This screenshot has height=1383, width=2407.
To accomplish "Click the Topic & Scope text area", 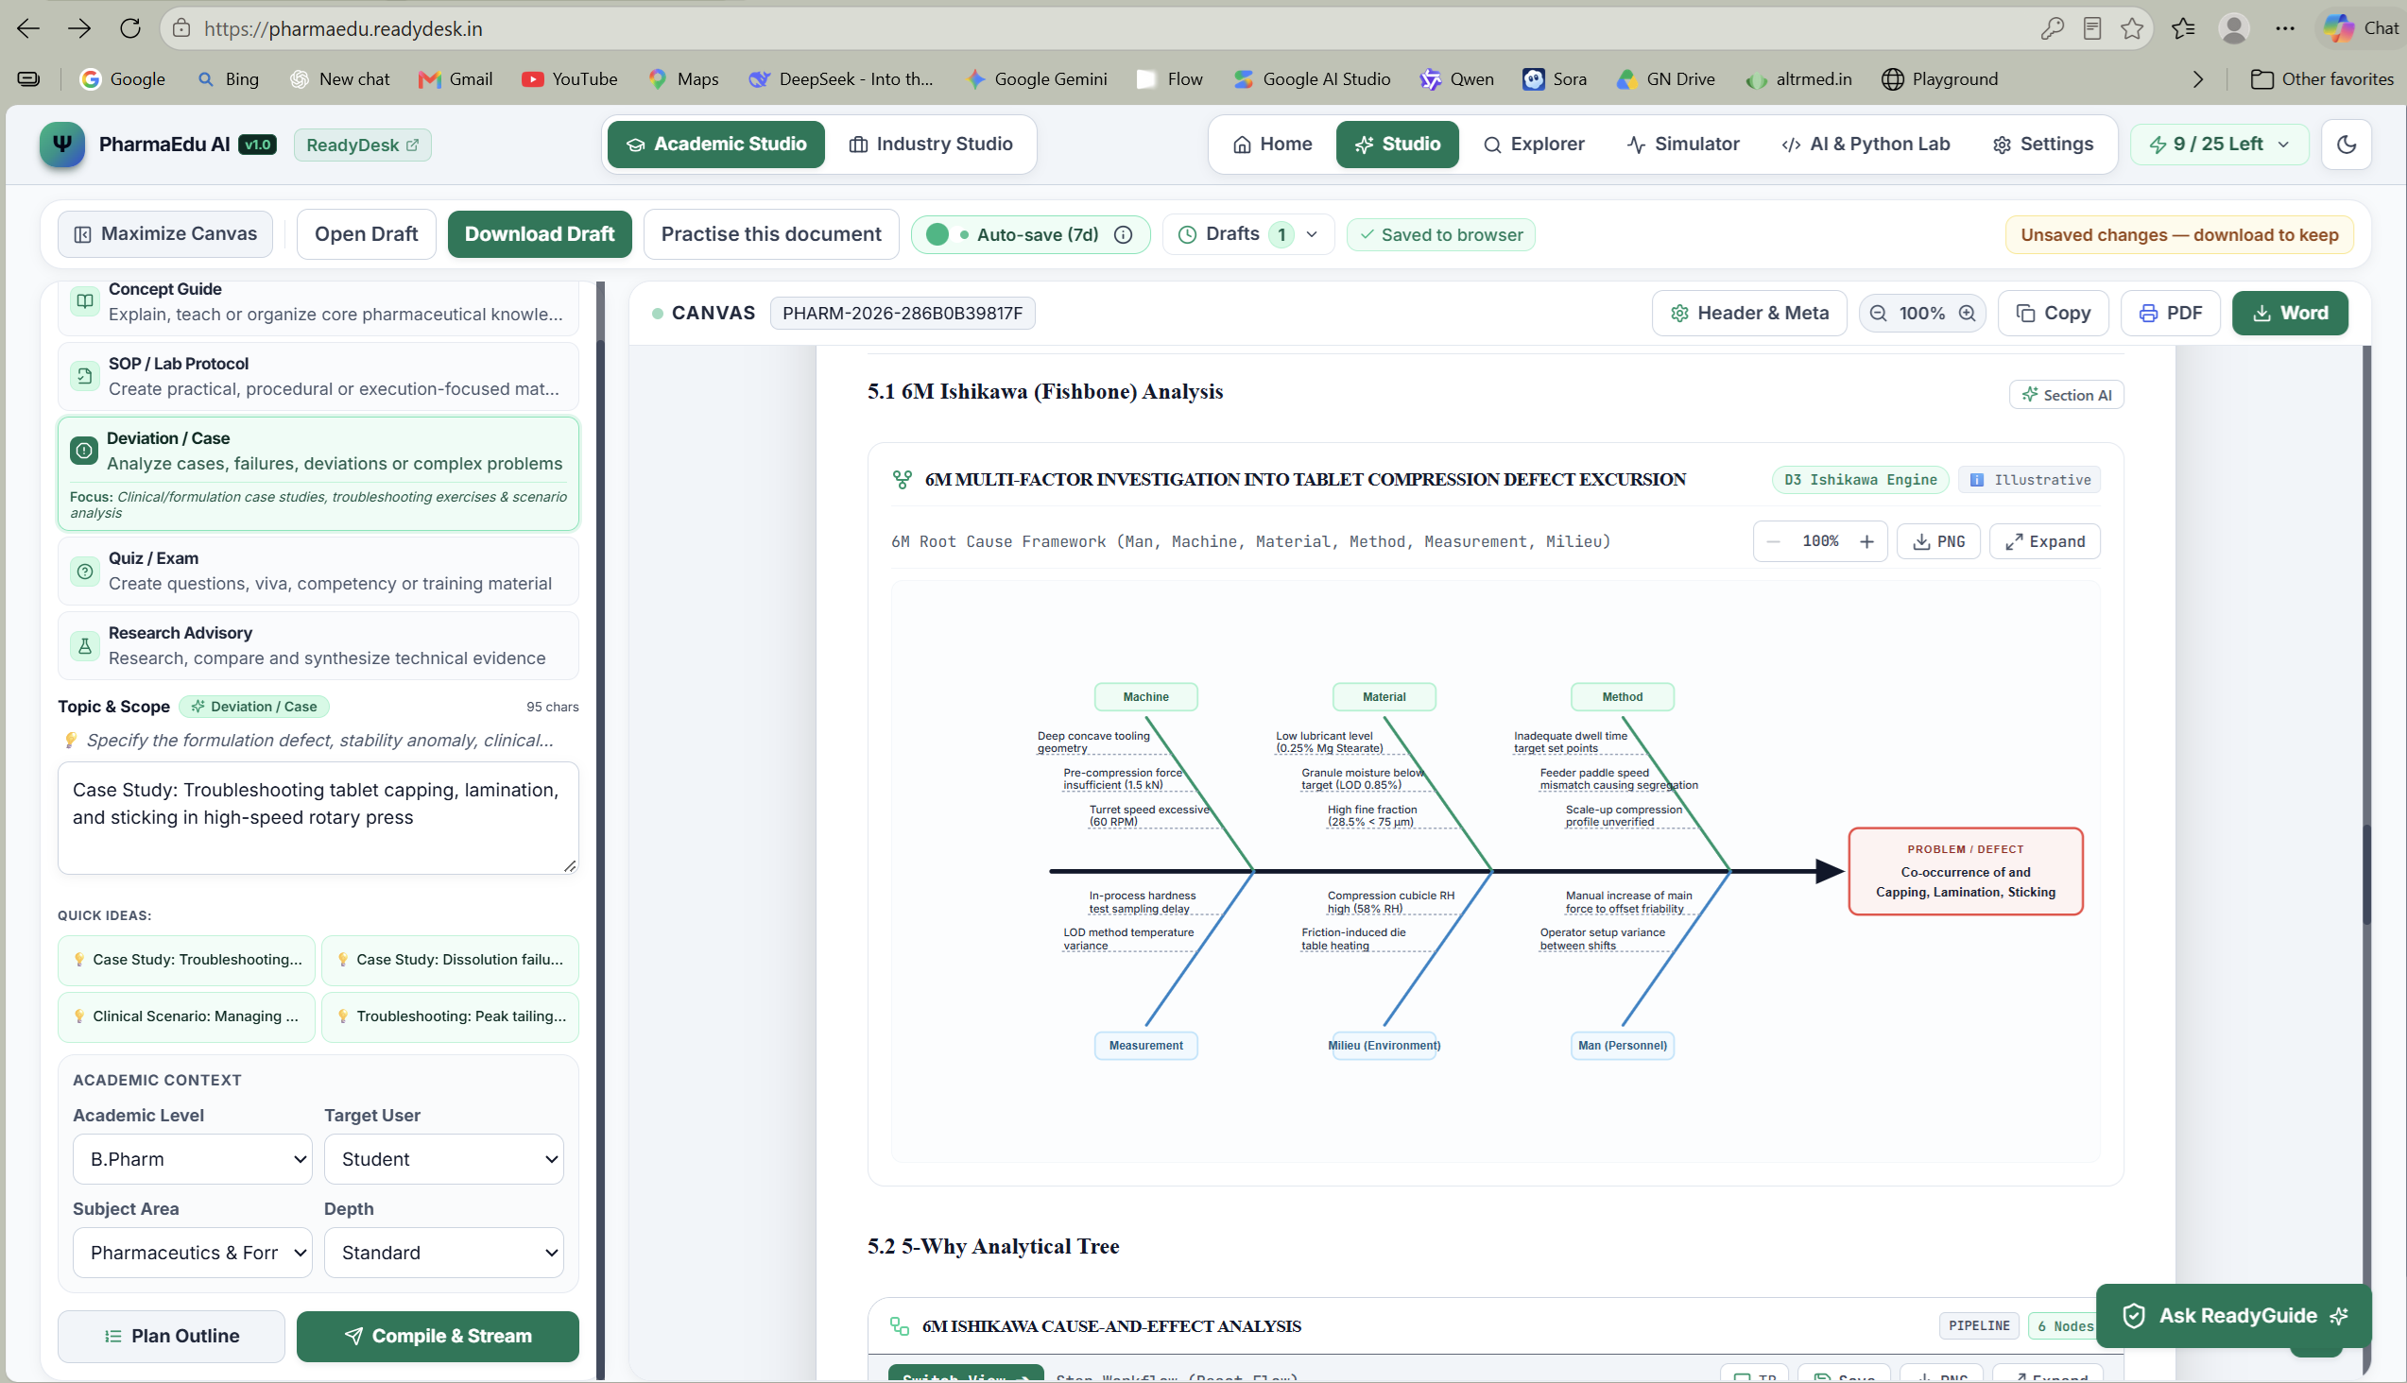I will point(318,818).
